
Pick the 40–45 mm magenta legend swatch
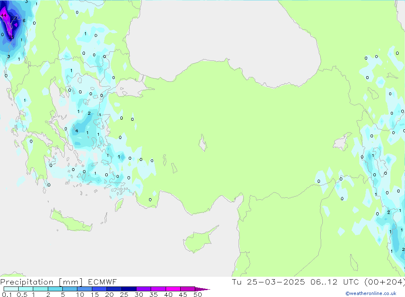173,289
